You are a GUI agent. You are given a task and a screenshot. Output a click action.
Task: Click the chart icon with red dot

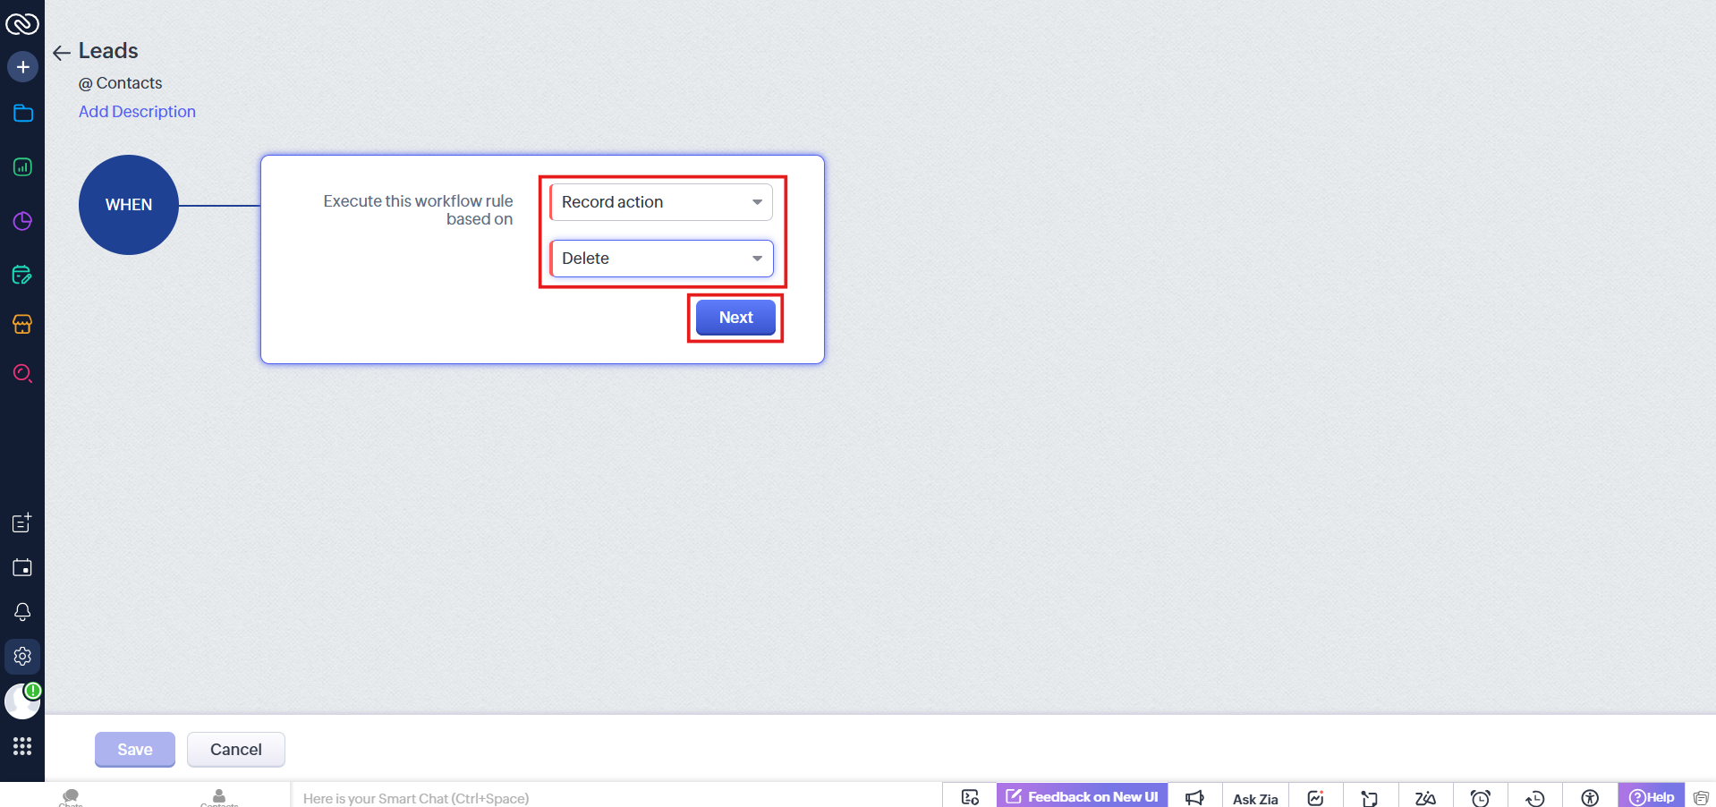[x=1315, y=797]
